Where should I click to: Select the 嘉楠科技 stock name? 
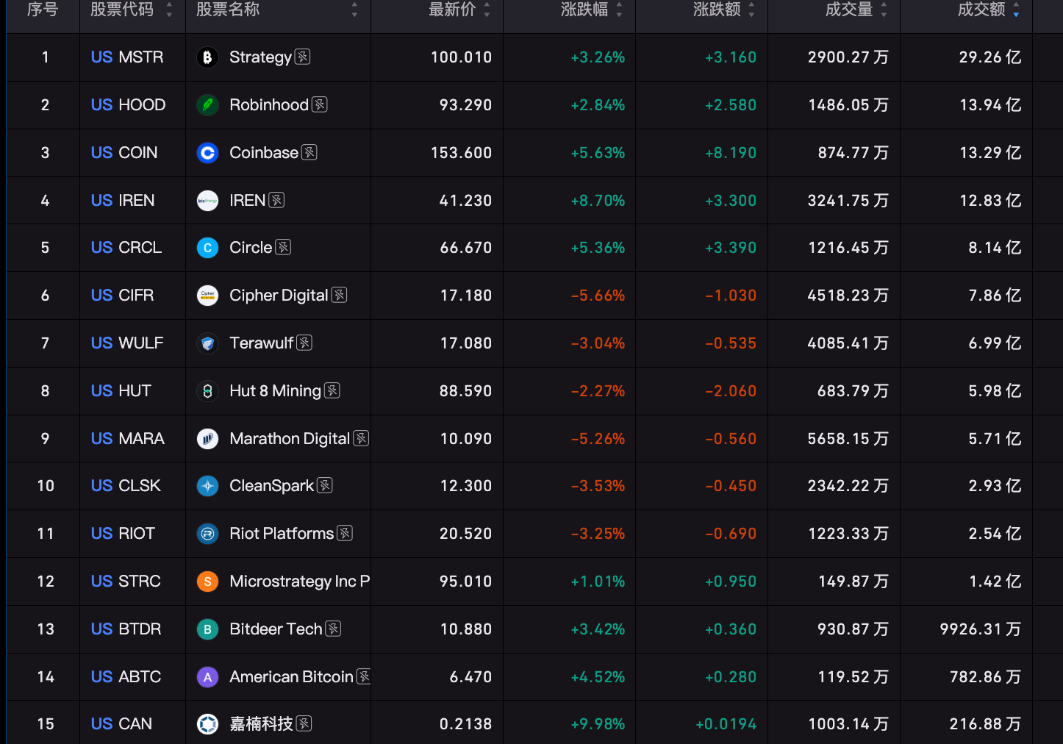[x=261, y=724]
